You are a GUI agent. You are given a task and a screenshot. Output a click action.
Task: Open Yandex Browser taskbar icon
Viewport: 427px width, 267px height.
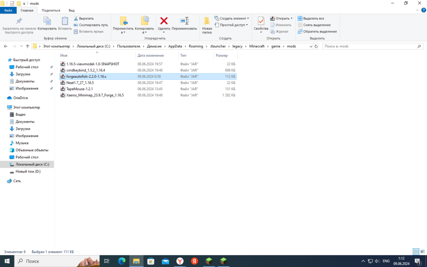tap(180, 261)
